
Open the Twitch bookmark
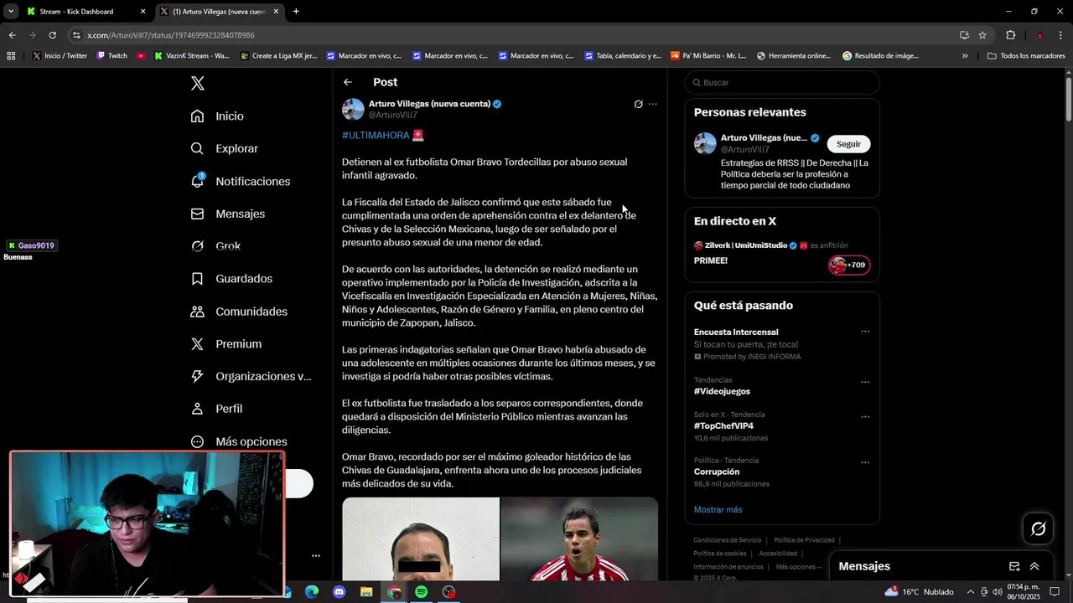pos(111,56)
